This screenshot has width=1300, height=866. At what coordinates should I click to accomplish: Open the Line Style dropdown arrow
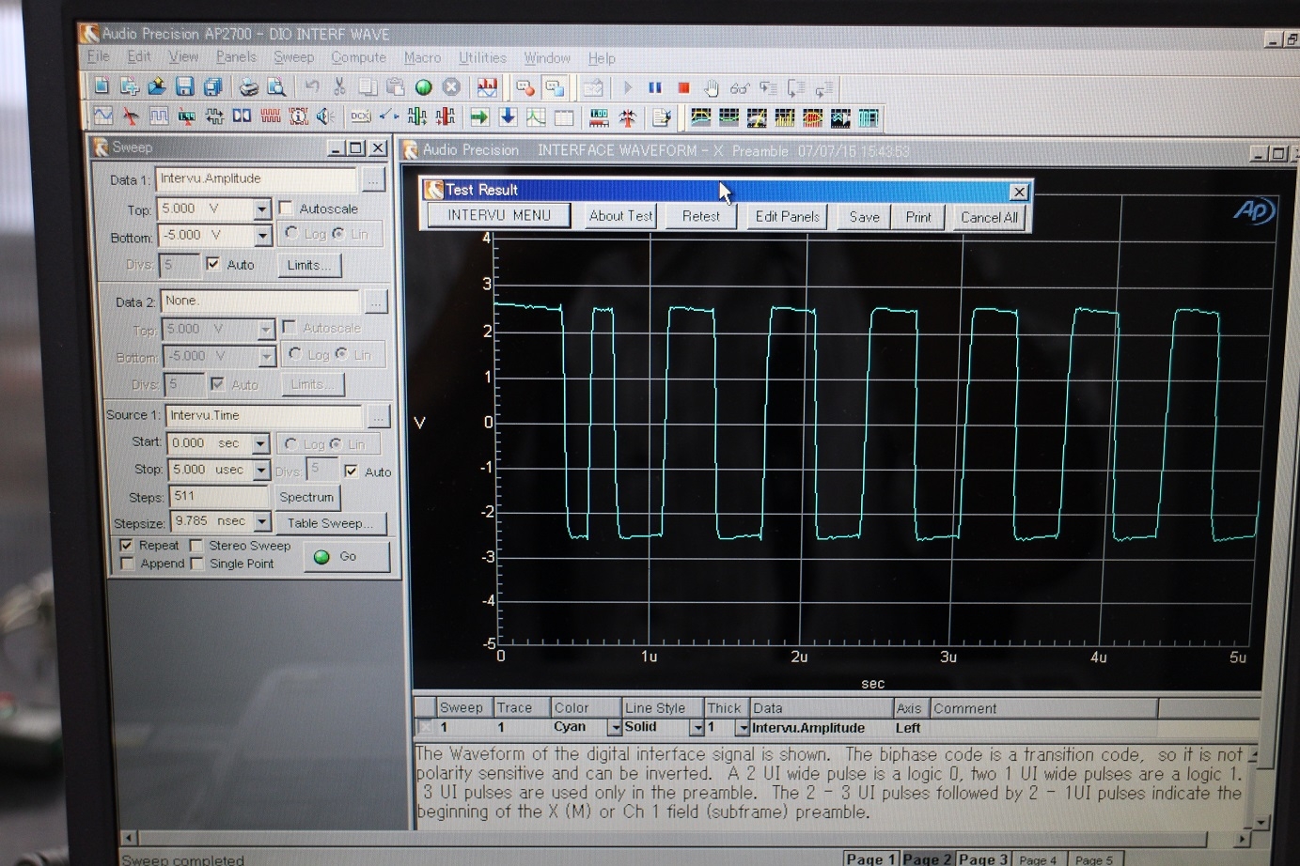pyautogui.click(x=697, y=728)
